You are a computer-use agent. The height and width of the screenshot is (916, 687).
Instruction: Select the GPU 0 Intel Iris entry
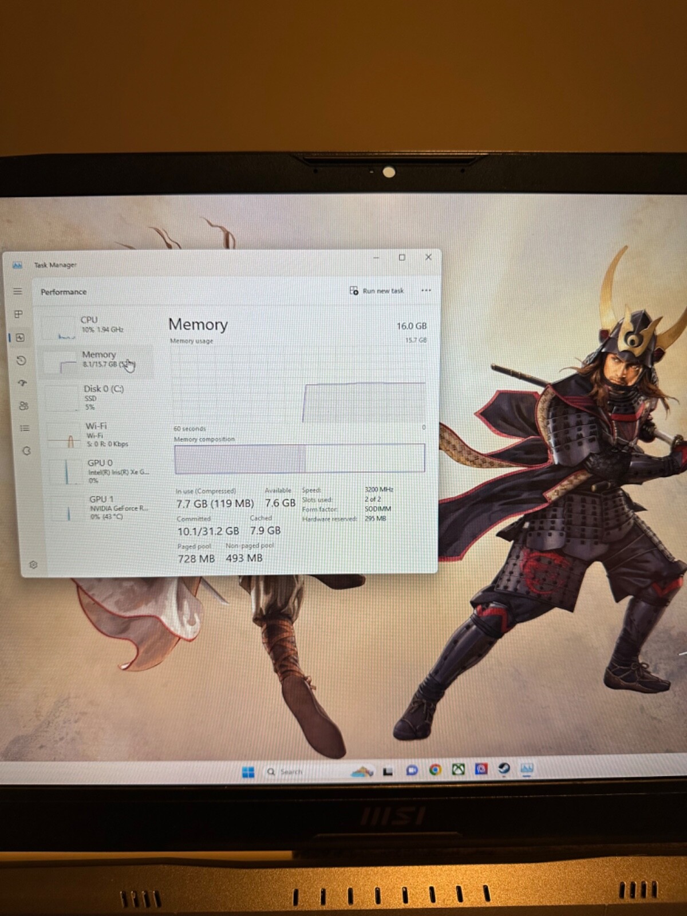click(102, 472)
